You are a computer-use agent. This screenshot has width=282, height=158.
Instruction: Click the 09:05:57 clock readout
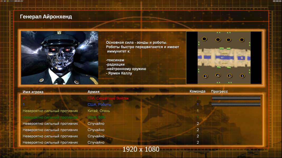[x=19, y=1]
